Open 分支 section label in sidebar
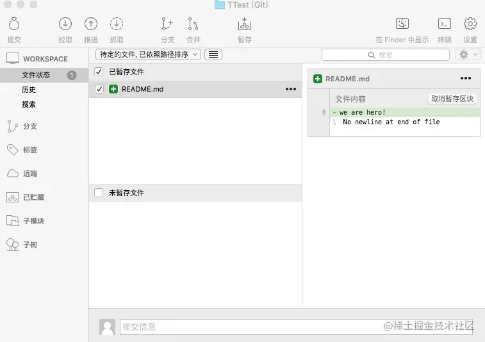The width and height of the screenshot is (485, 342). (x=30, y=126)
